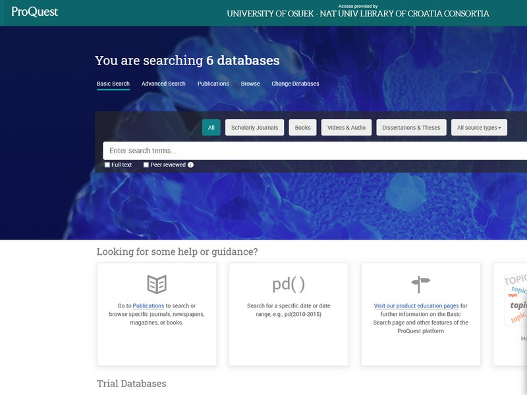The image size is (527, 395).
Task: Click the Peer reviewed info icon
Action: tap(191, 165)
